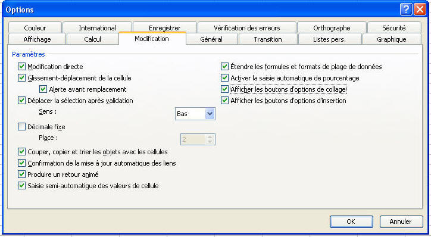Disable Alerte avant remplacement option

tap(43, 89)
